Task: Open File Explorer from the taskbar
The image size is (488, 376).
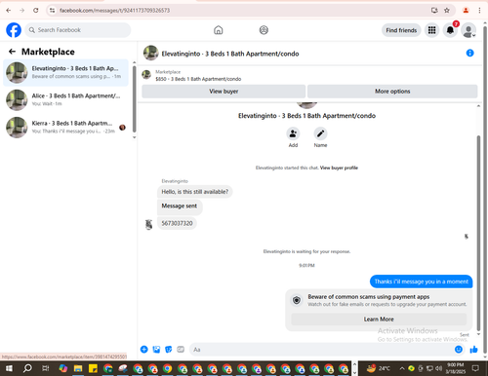Action: pyautogui.click(x=78, y=368)
